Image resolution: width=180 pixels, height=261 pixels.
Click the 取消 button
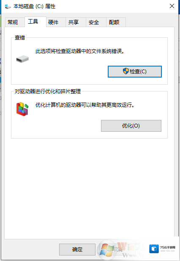point(117,249)
